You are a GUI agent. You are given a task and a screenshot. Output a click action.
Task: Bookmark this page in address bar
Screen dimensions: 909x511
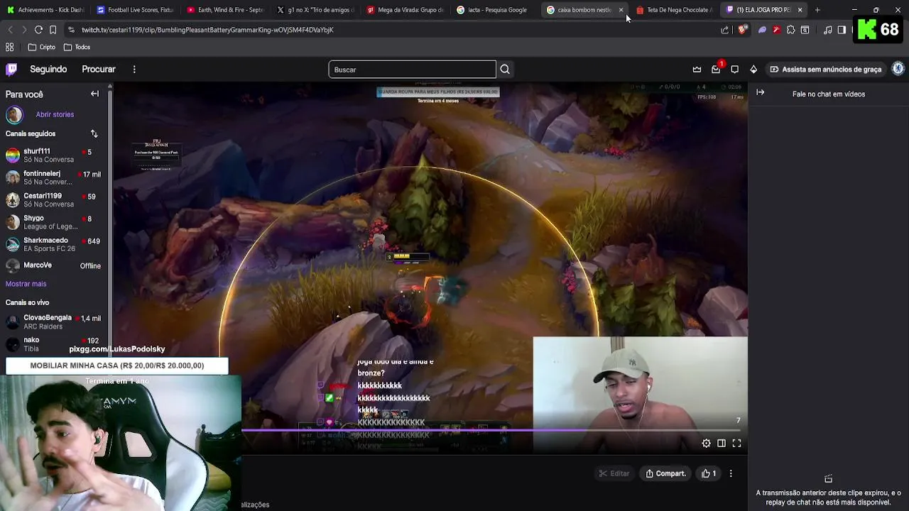pyautogui.click(x=53, y=30)
